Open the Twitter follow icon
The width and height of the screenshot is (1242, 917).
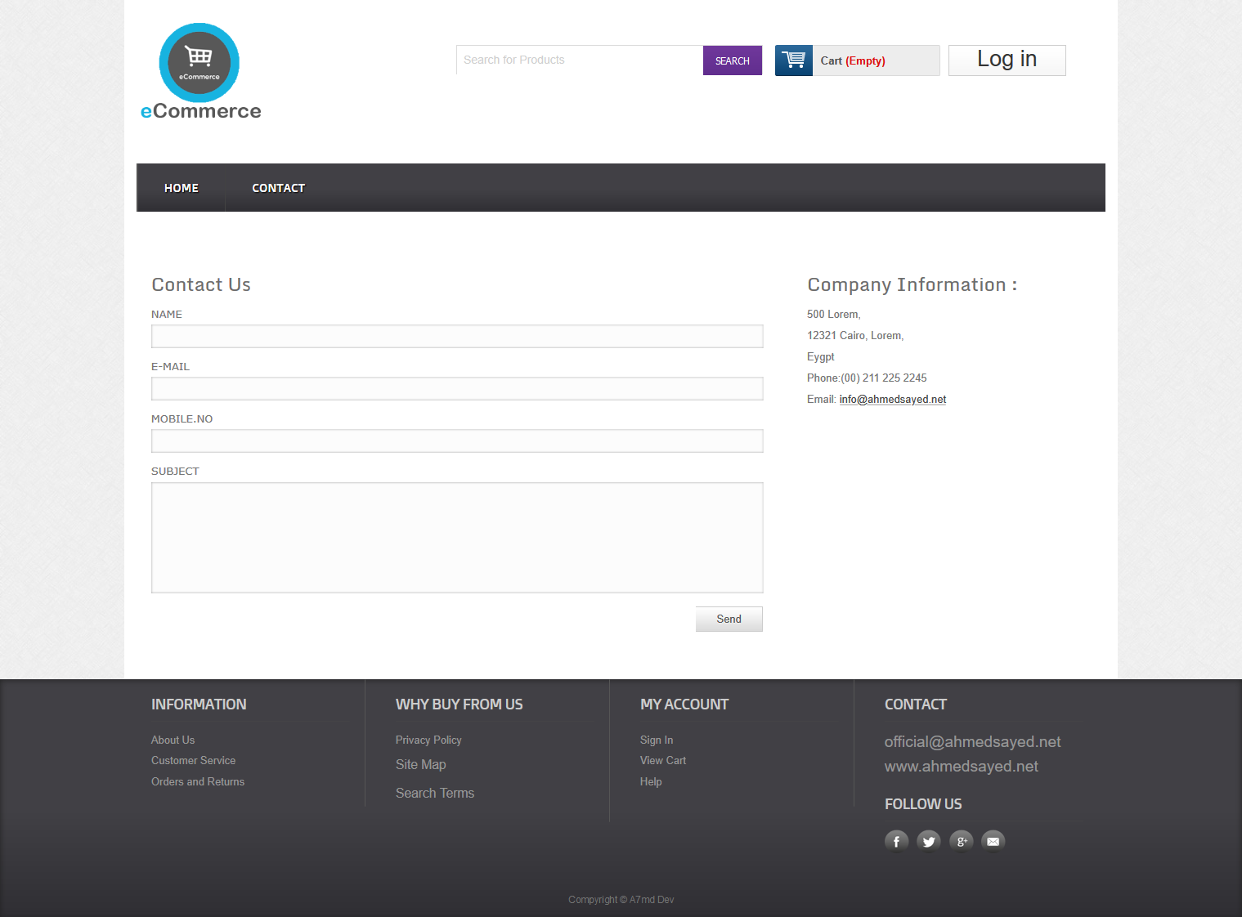pyautogui.click(x=929, y=841)
